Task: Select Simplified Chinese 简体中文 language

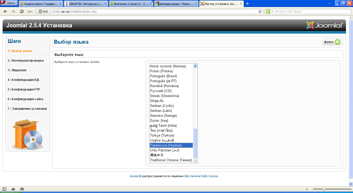Action: (x=171, y=155)
